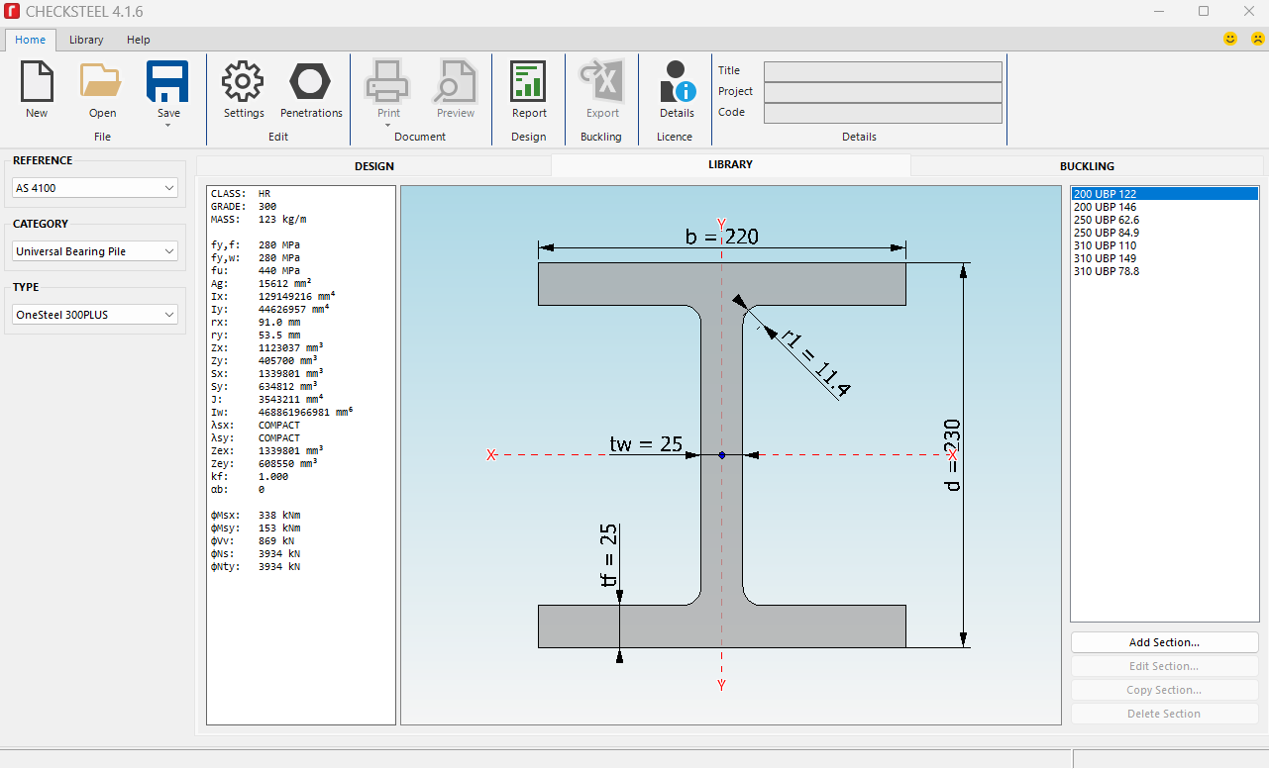Click the Code input field
Viewport: 1269px width, 769px height.
click(x=883, y=113)
